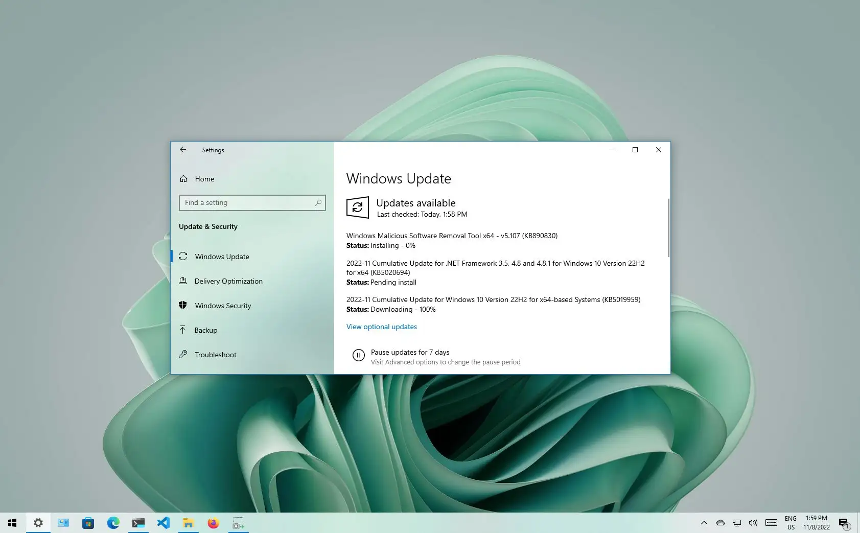The width and height of the screenshot is (860, 533).
Task: Click the Malicious Software Removal Tool update entry
Action: tap(452, 236)
